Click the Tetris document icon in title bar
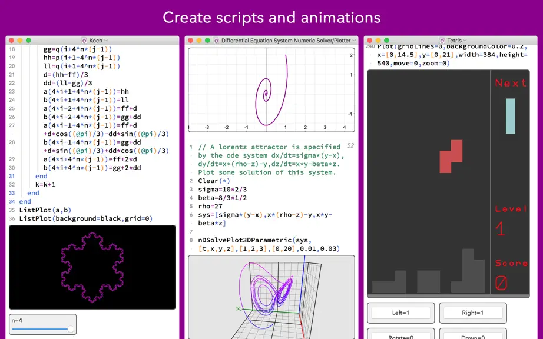The height and width of the screenshot is (339, 543). 442,41
